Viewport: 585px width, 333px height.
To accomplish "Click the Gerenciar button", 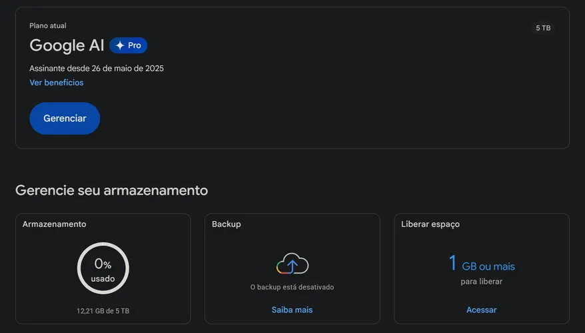I will click(x=65, y=118).
